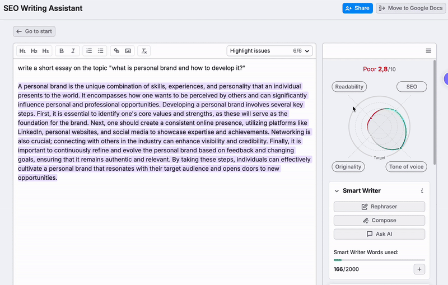Select the Tone of voice tab

click(406, 167)
